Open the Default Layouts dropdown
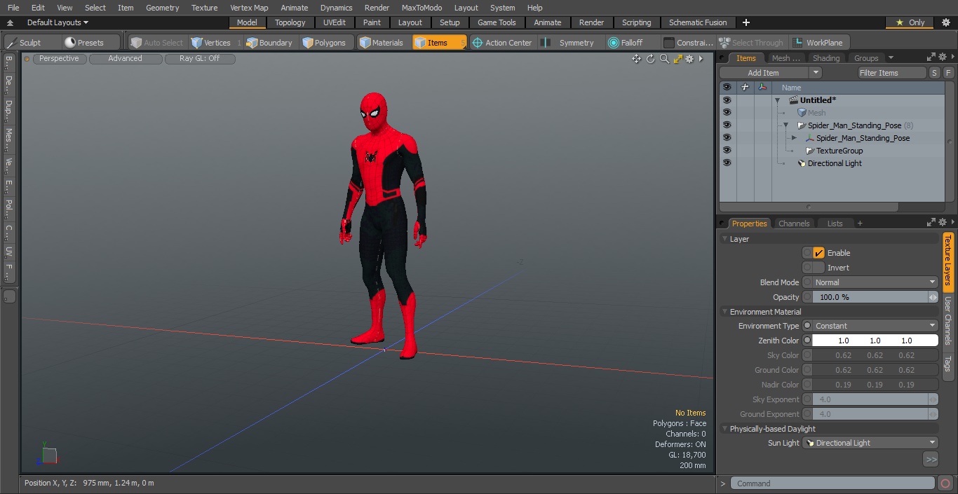The height and width of the screenshot is (494, 958). pyautogui.click(x=58, y=22)
